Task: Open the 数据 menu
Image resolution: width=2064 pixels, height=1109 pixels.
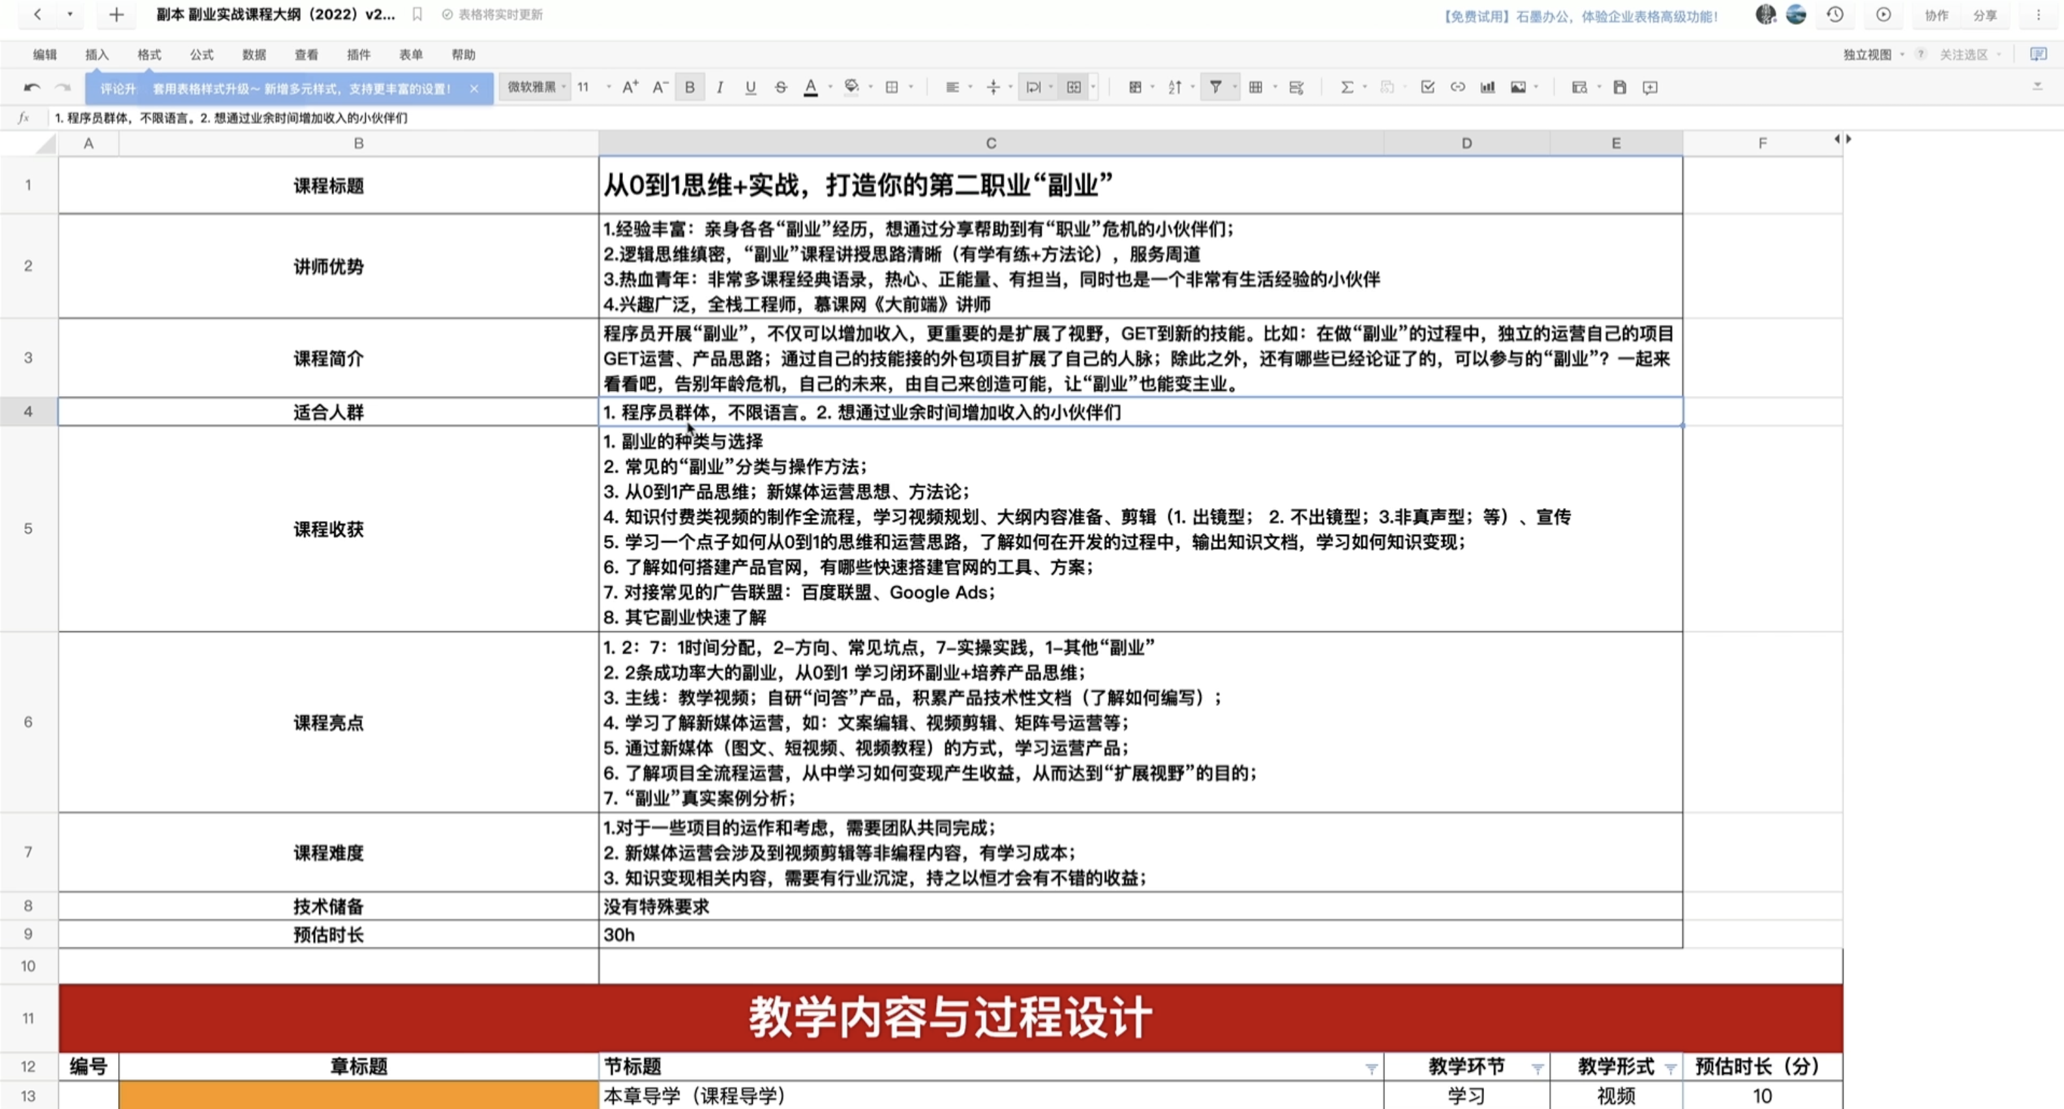Action: click(253, 55)
